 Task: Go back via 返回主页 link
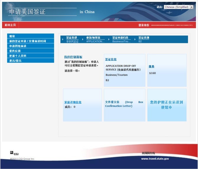[x=10, y=25]
